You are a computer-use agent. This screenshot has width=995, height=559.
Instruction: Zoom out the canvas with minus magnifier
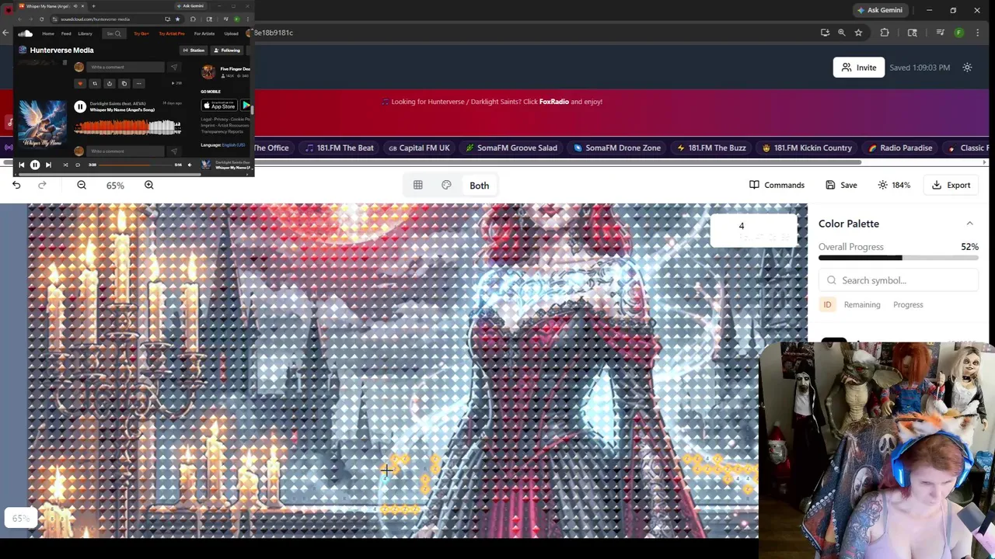click(x=82, y=185)
